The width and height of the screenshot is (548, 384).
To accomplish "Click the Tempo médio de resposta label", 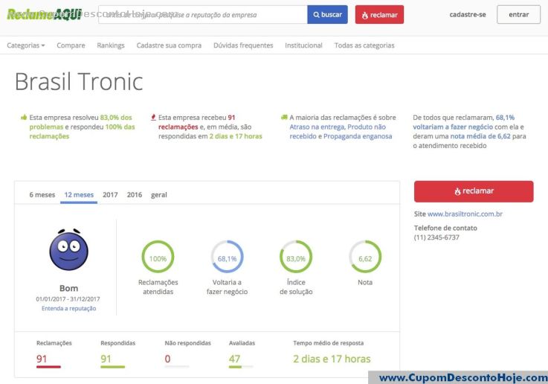I will pyautogui.click(x=328, y=343).
